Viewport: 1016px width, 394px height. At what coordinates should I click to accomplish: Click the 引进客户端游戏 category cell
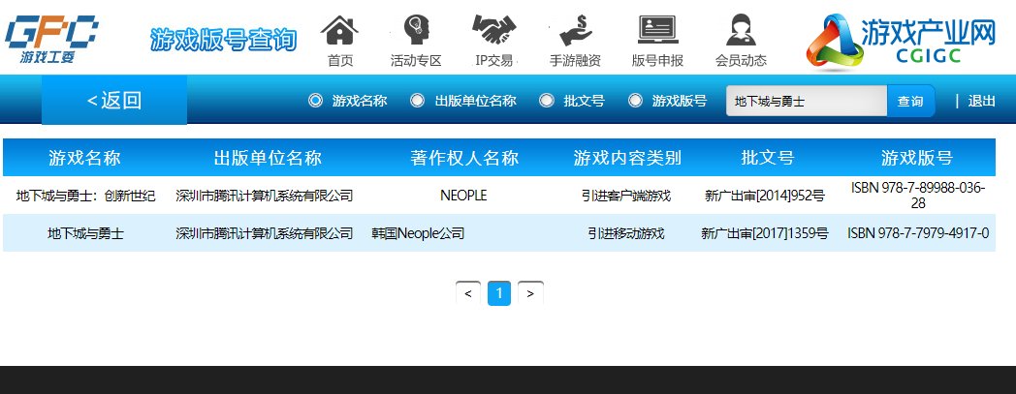(x=626, y=196)
